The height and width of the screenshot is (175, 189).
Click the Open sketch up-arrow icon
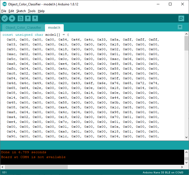tap(28, 18)
